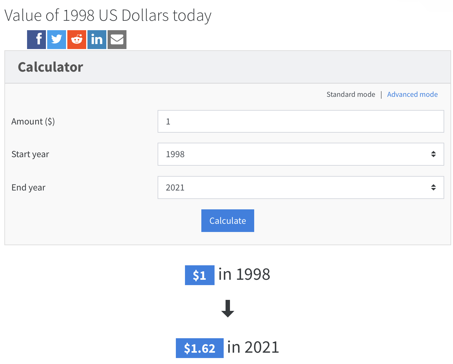
Task: Open the End year dropdown arrows
Action: point(433,187)
